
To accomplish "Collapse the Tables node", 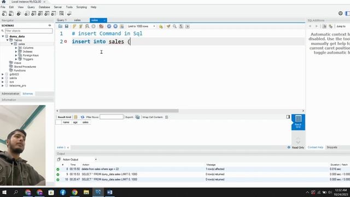I will [7, 40].
